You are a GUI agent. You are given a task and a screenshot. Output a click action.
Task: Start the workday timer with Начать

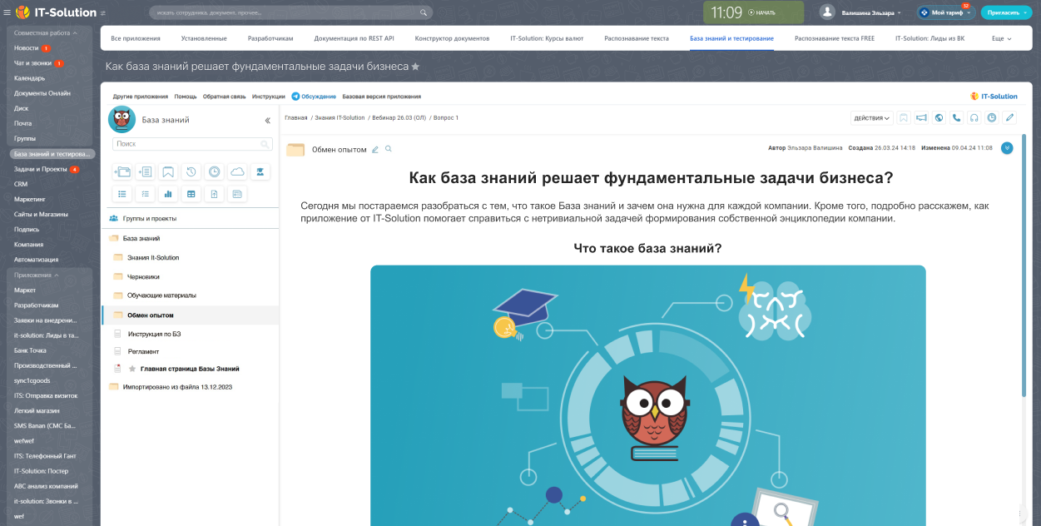pyautogui.click(x=761, y=12)
